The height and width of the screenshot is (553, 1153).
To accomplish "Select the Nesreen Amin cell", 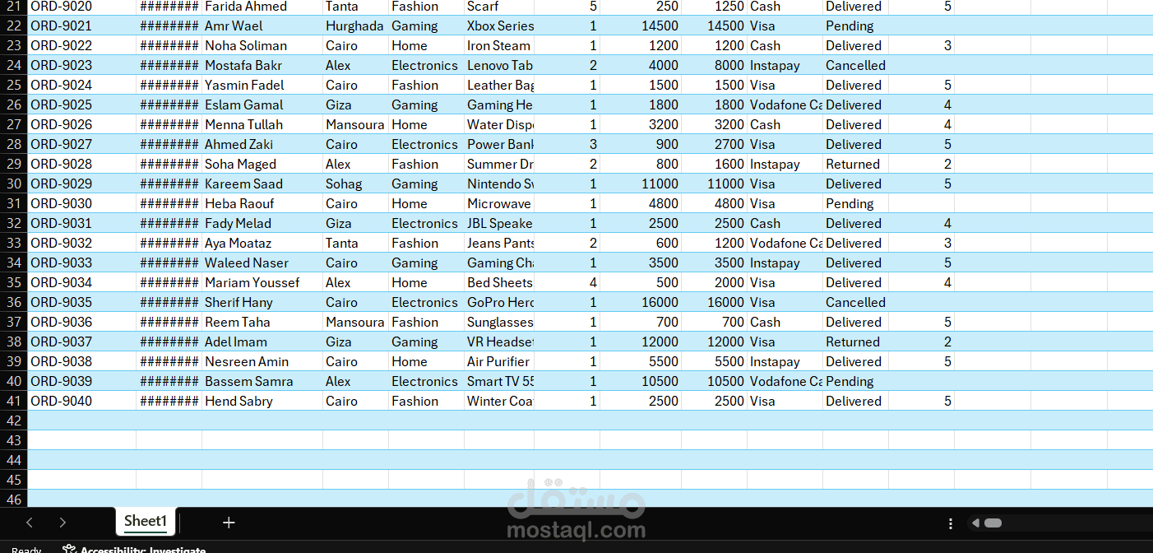I will click(262, 361).
